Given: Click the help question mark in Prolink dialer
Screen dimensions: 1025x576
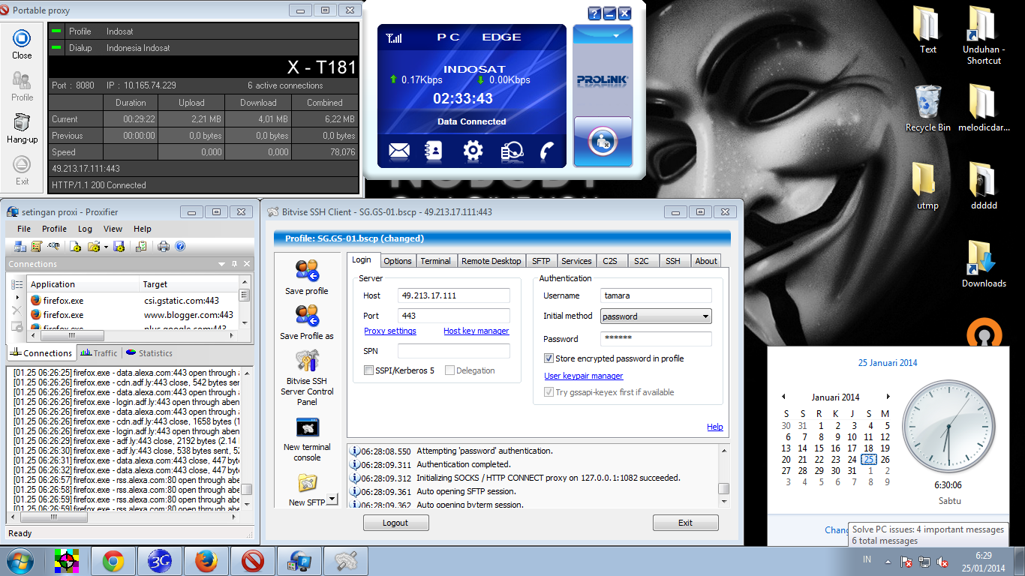Looking at the screenshot, I should pyautogui.click(x=594, y=13).
